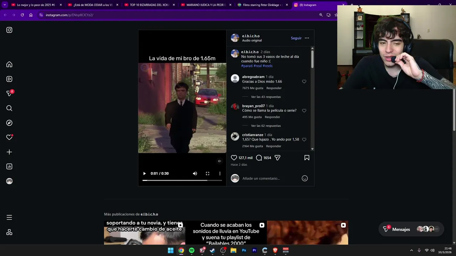
Task: Open the #parati hashtag link
Action: pyautogui.click(x=247, y=66)
